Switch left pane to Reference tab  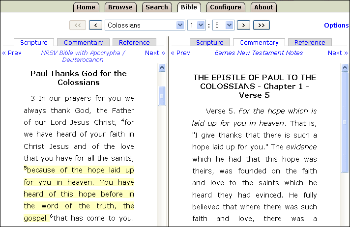[134, 42]
